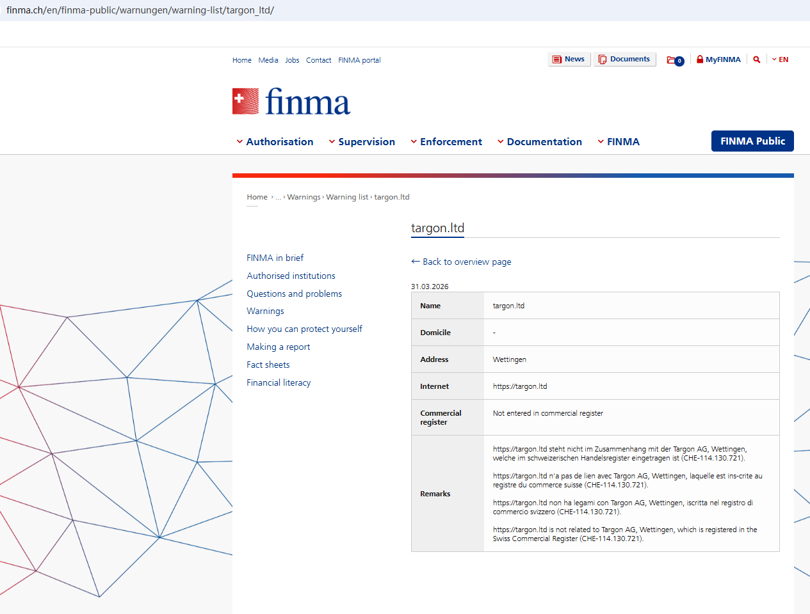This screenshot has width=810, height=614.
Task: Open the Media link
Action: pos(268,60)
